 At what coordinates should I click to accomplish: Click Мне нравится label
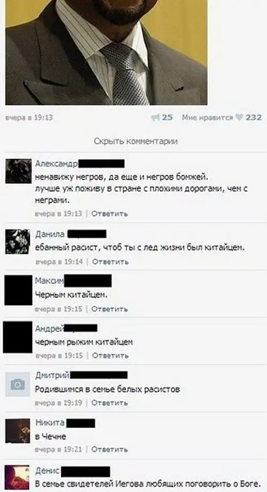click(x=207, y=118)
